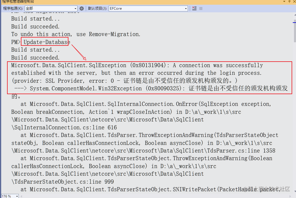Click the SNIWritePacket stack trace line
296x198 pixels.
click(x=150, y=189)
